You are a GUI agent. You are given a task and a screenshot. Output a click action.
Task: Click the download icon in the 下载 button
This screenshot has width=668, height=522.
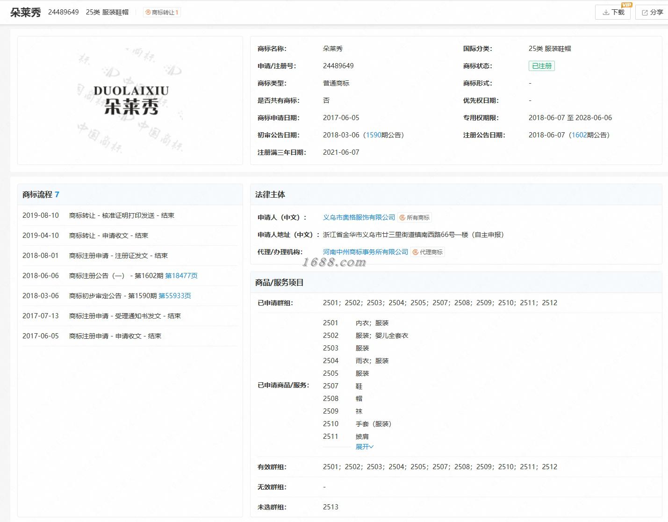tap(606, 13)
